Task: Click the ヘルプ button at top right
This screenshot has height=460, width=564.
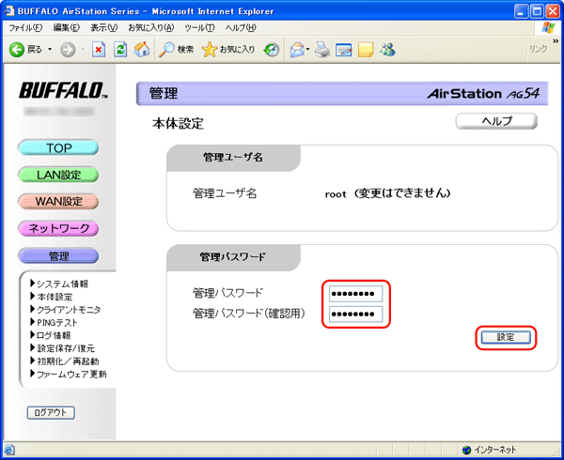Action: click(496, 121)
